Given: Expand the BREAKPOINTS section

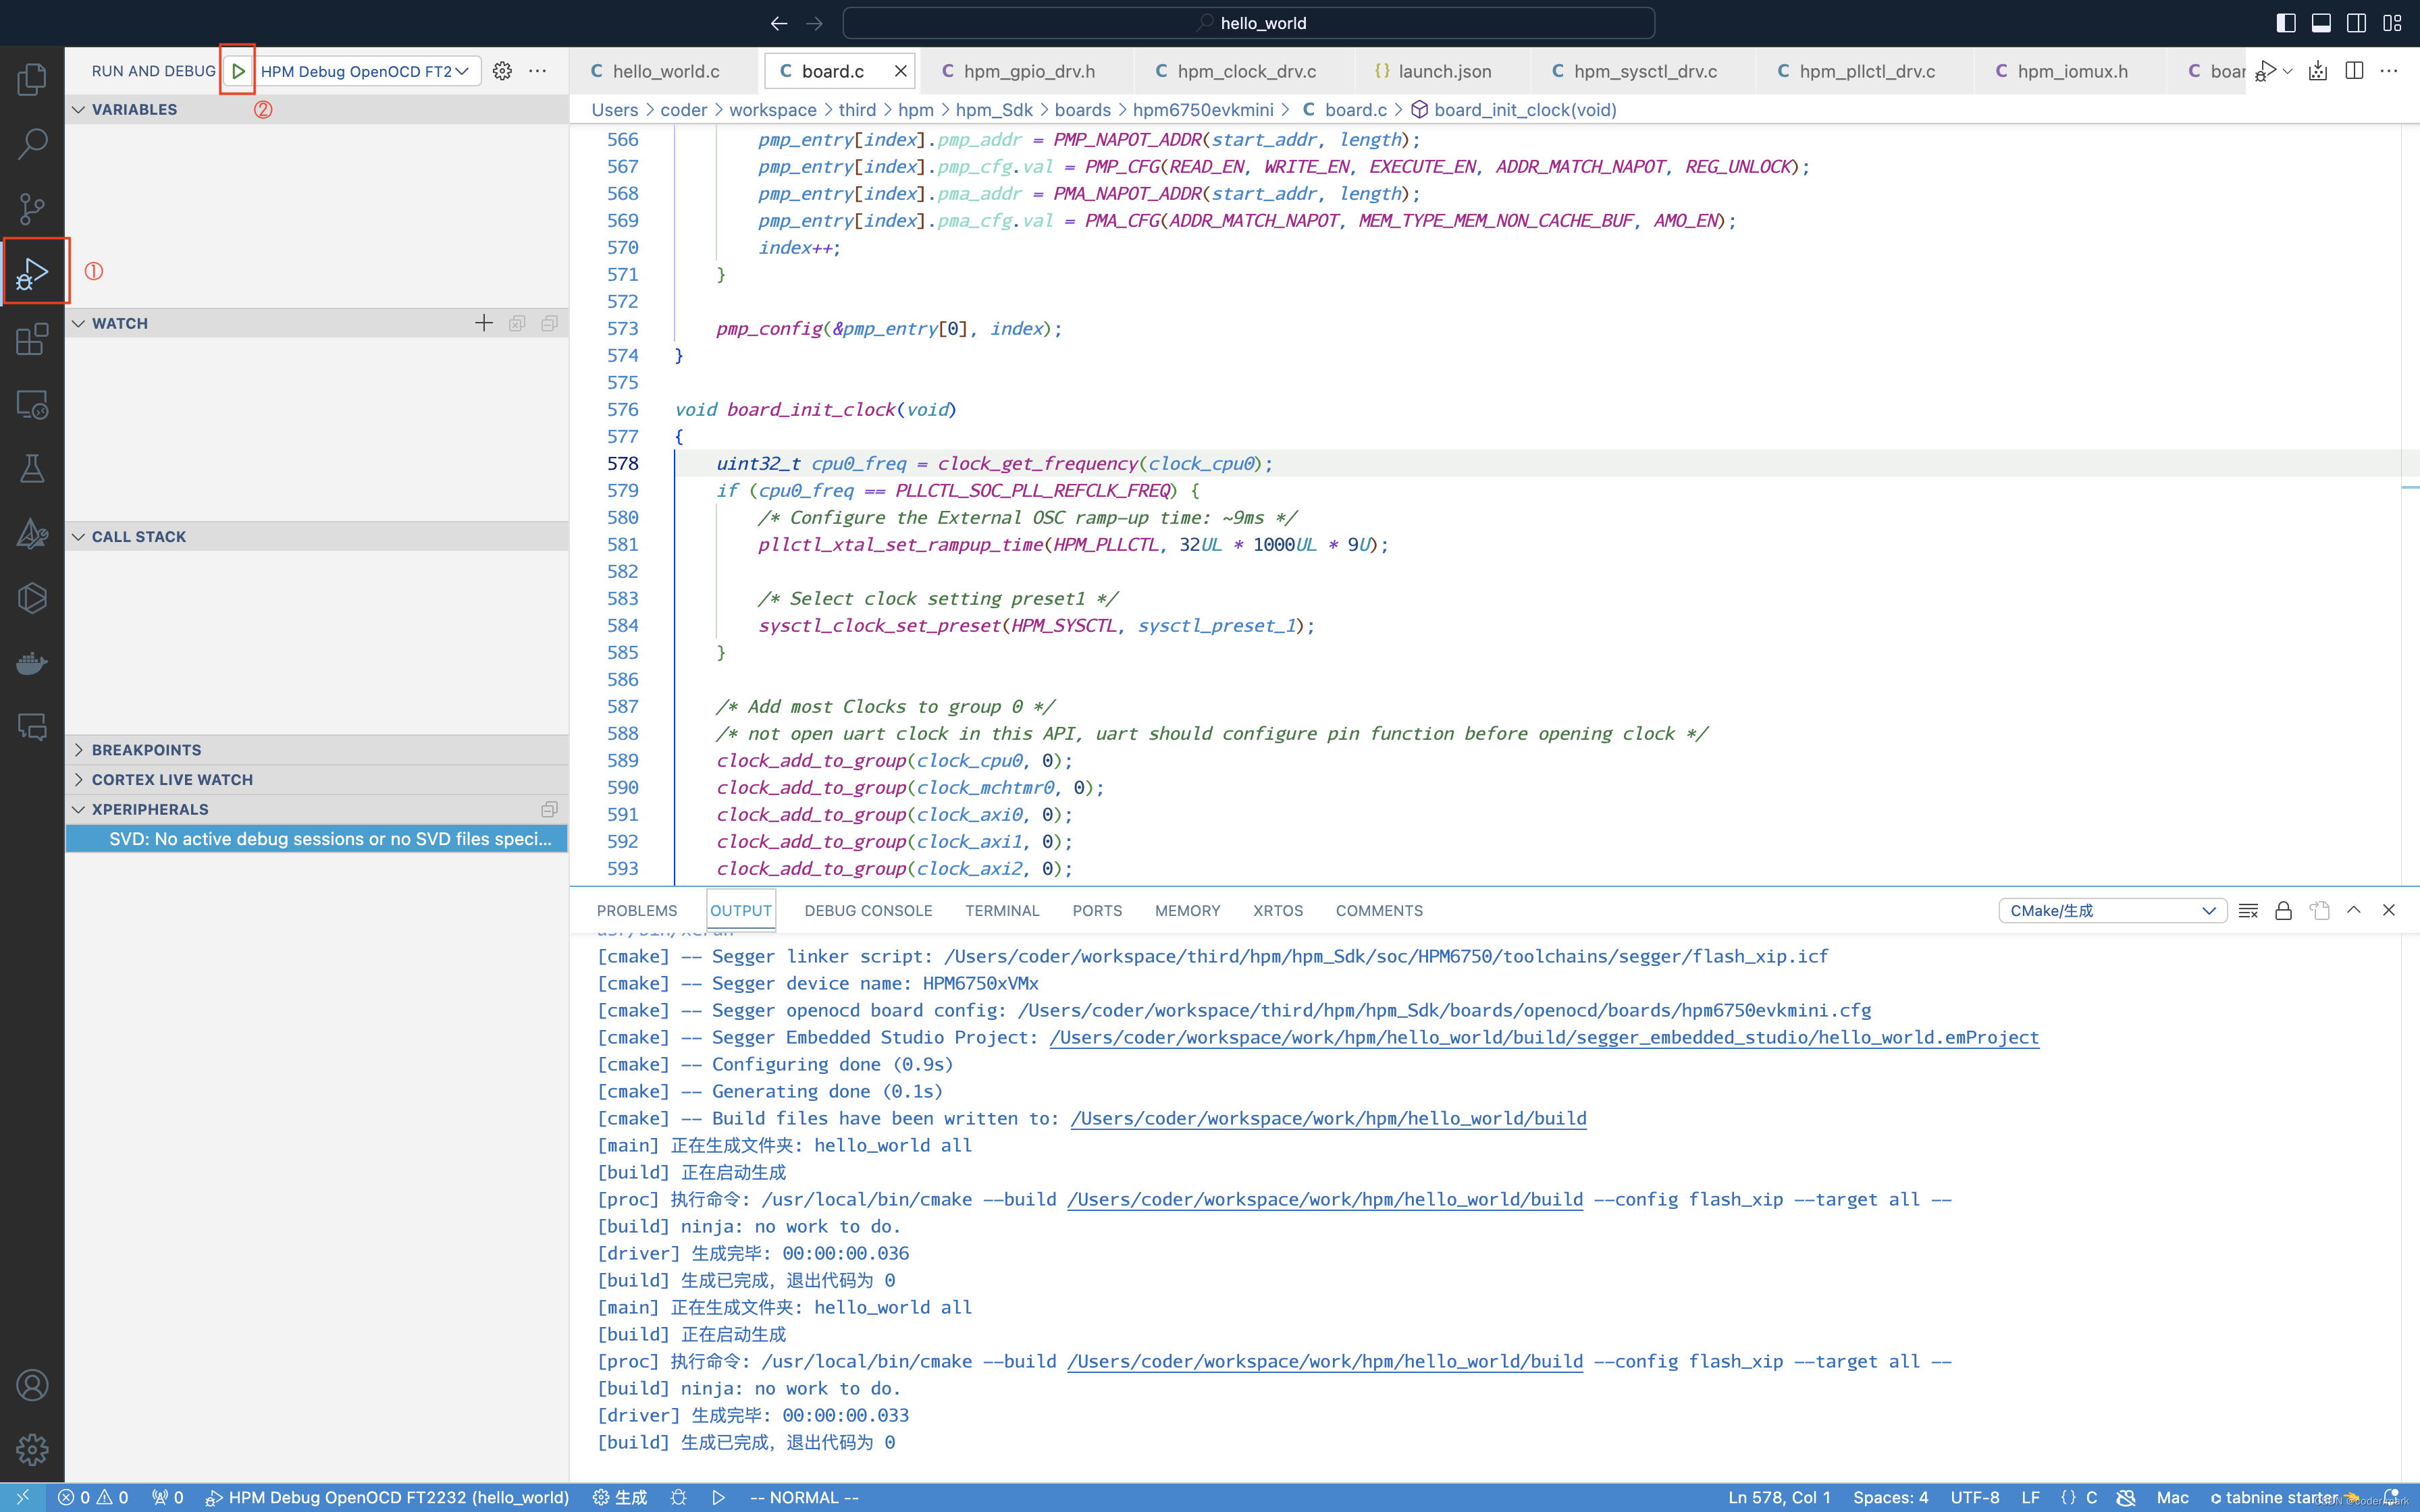Looking at the screenshot, I should (x=146, y=750).
